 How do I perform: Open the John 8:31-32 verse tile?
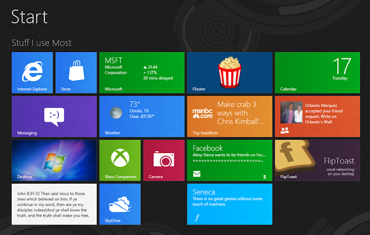(54, 204)
